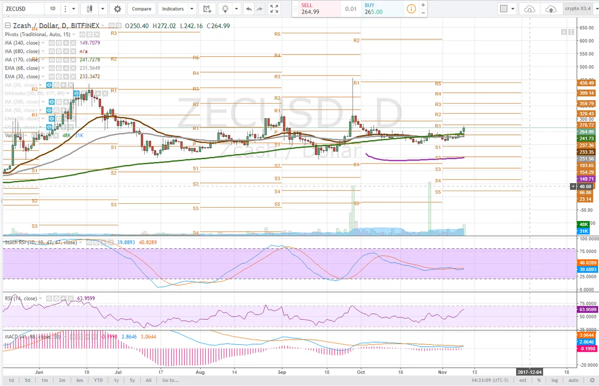Click the Compare button
The height and width of the screenshot is (386, 599).
point(141,9)
